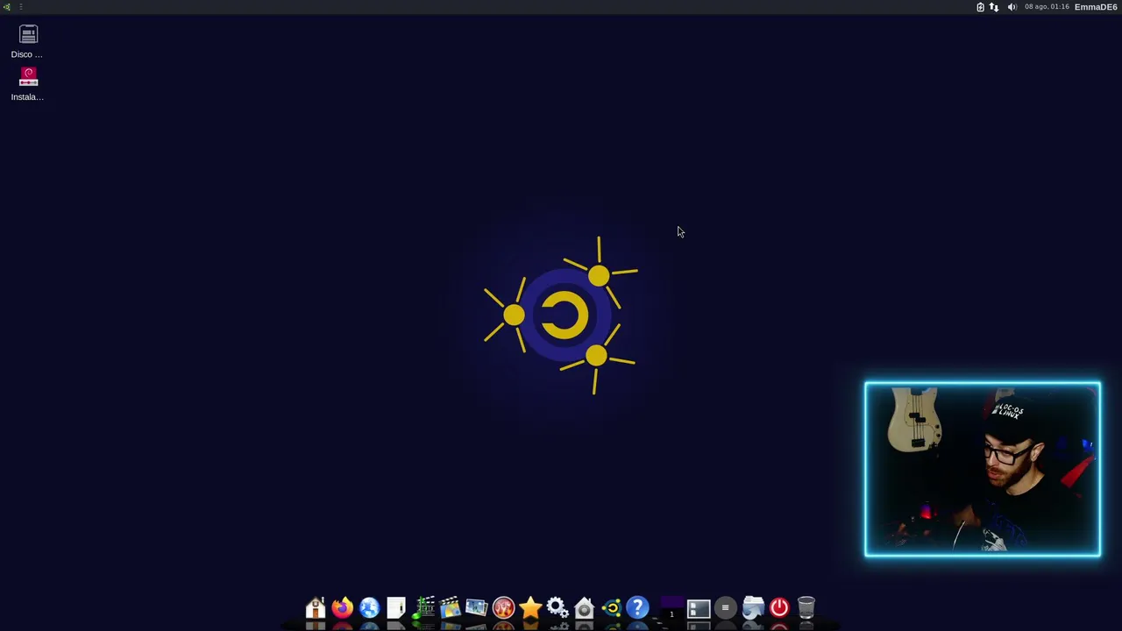The image size is (1122, 631).
Task: Open the battery indicator in system tray
Action: [x=980, y=7]
